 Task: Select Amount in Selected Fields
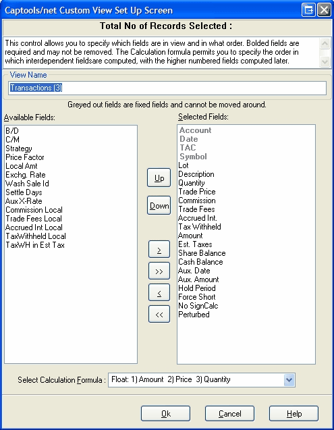coord(190,236)
